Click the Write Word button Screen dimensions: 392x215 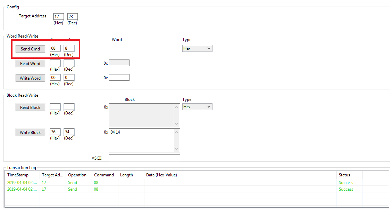point(30,78)
